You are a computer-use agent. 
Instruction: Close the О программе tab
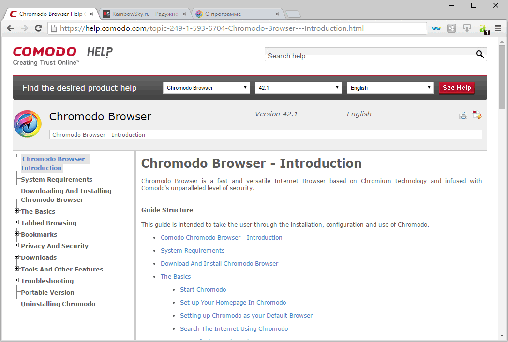coord(277,14)
